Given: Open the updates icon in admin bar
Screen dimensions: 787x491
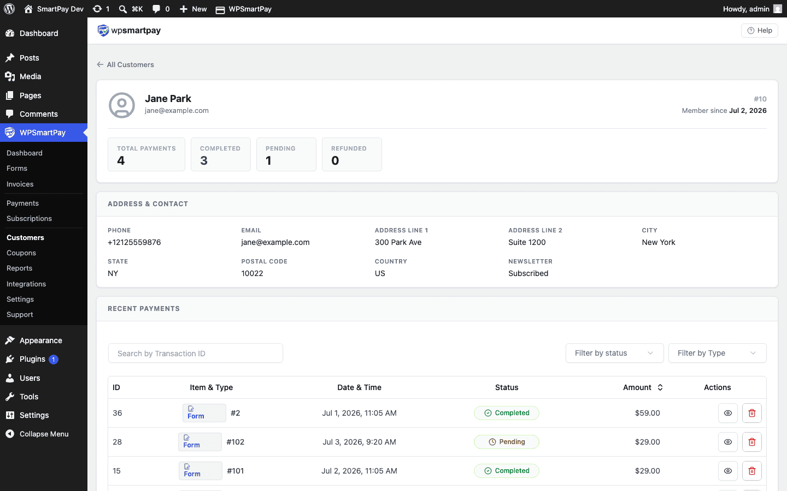Looking at the screenshot, I should click(101, 9).
